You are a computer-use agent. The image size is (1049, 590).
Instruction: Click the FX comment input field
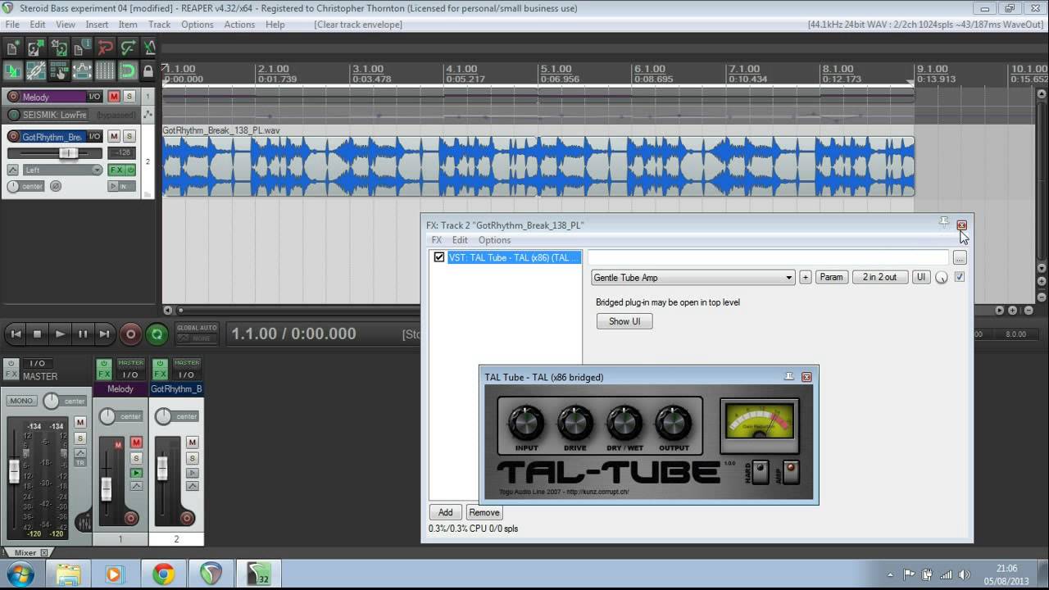[768, 257]
